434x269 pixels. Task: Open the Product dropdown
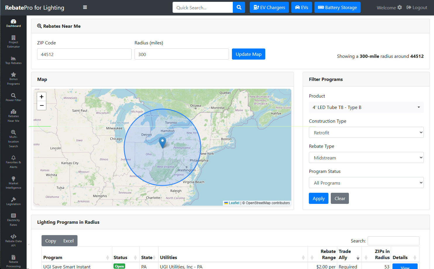366,107
